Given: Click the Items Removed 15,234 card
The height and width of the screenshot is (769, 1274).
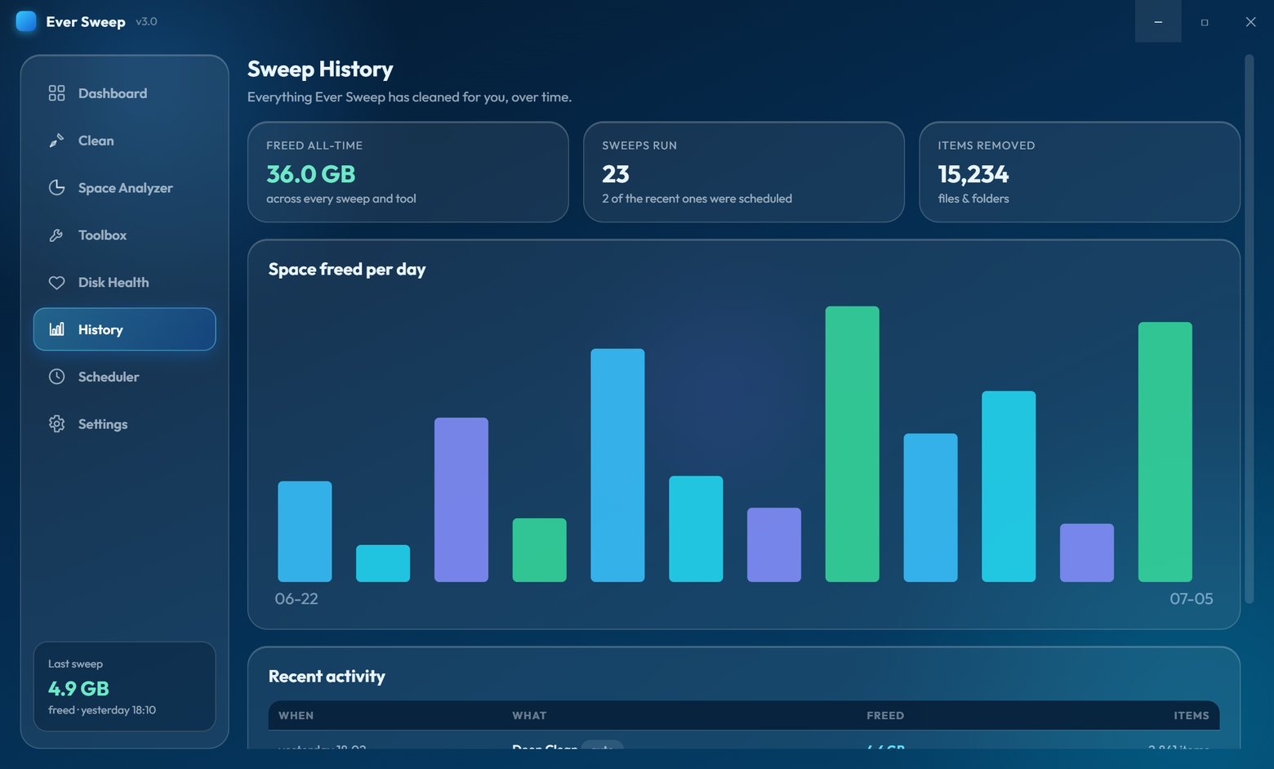Looking at the screenshot, I should click(x=1080, y=172).
